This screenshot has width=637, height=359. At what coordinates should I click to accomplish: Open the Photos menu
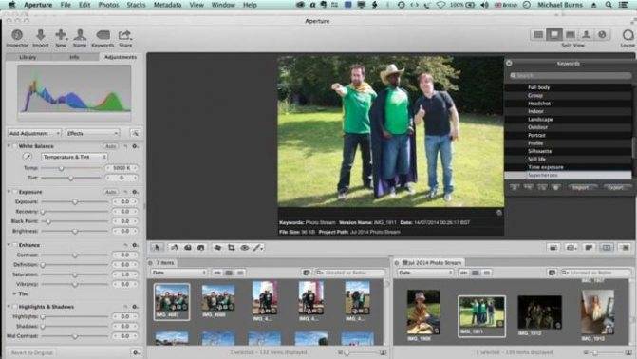click(x=108, y=5)
